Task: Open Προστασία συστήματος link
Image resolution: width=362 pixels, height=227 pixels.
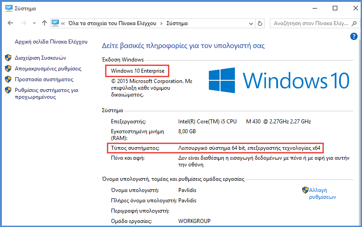Action: point(44,79)
